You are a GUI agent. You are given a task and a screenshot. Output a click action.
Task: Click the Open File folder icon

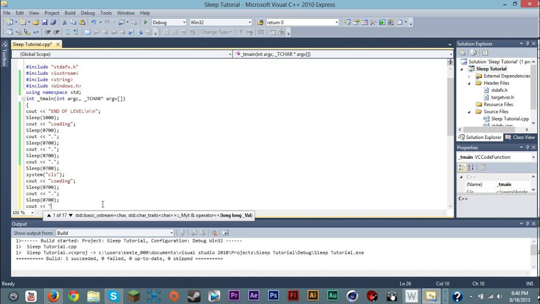coord(36,22)
